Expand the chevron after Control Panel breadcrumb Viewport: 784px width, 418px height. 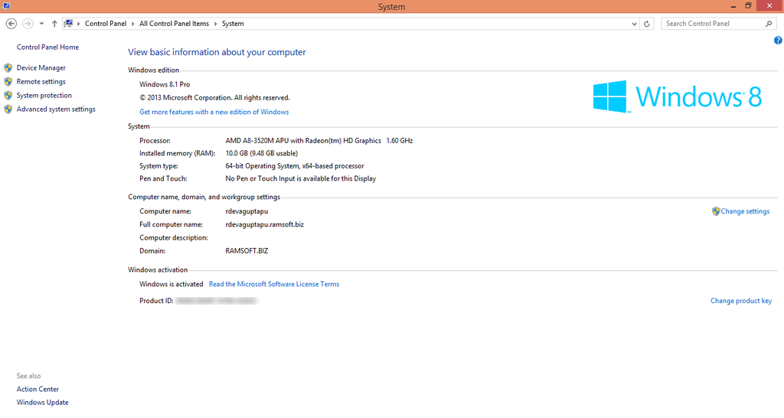tap(133, 24)
